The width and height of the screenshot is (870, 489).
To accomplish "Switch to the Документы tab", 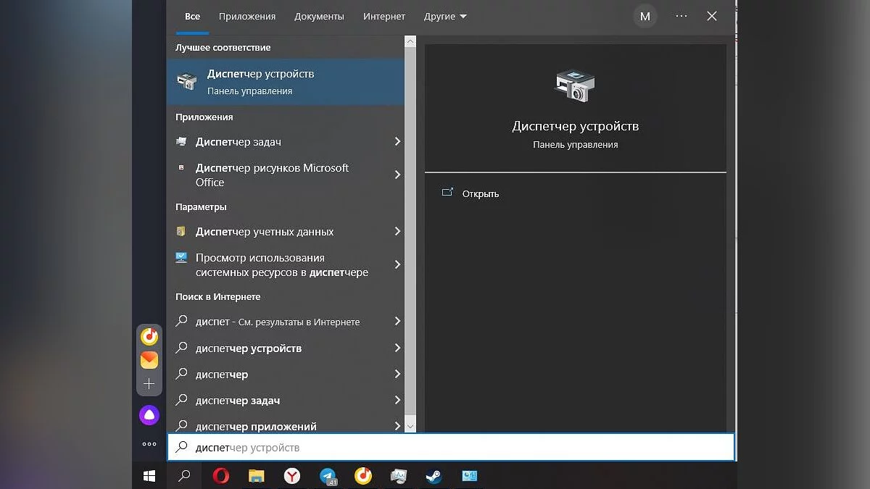I will pyautogui.click(x=319, y=16).
